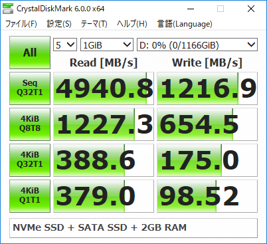Open the ヘルプ(H) menu
The image size is (267, 244).
(132, 24)
